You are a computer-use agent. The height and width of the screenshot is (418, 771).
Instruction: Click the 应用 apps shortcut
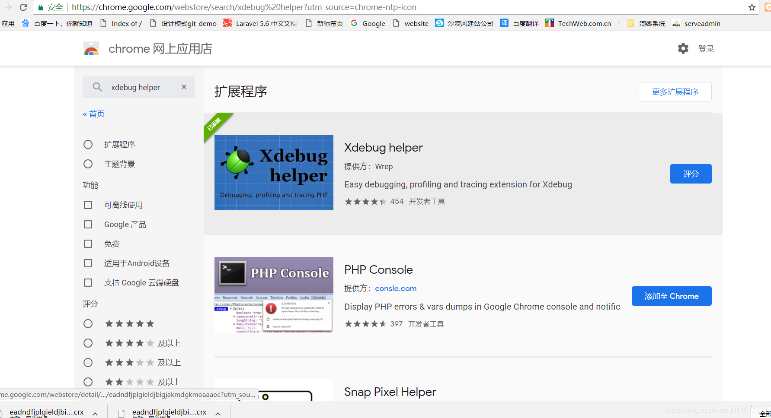pyautogui.click(x=8, y=23)
